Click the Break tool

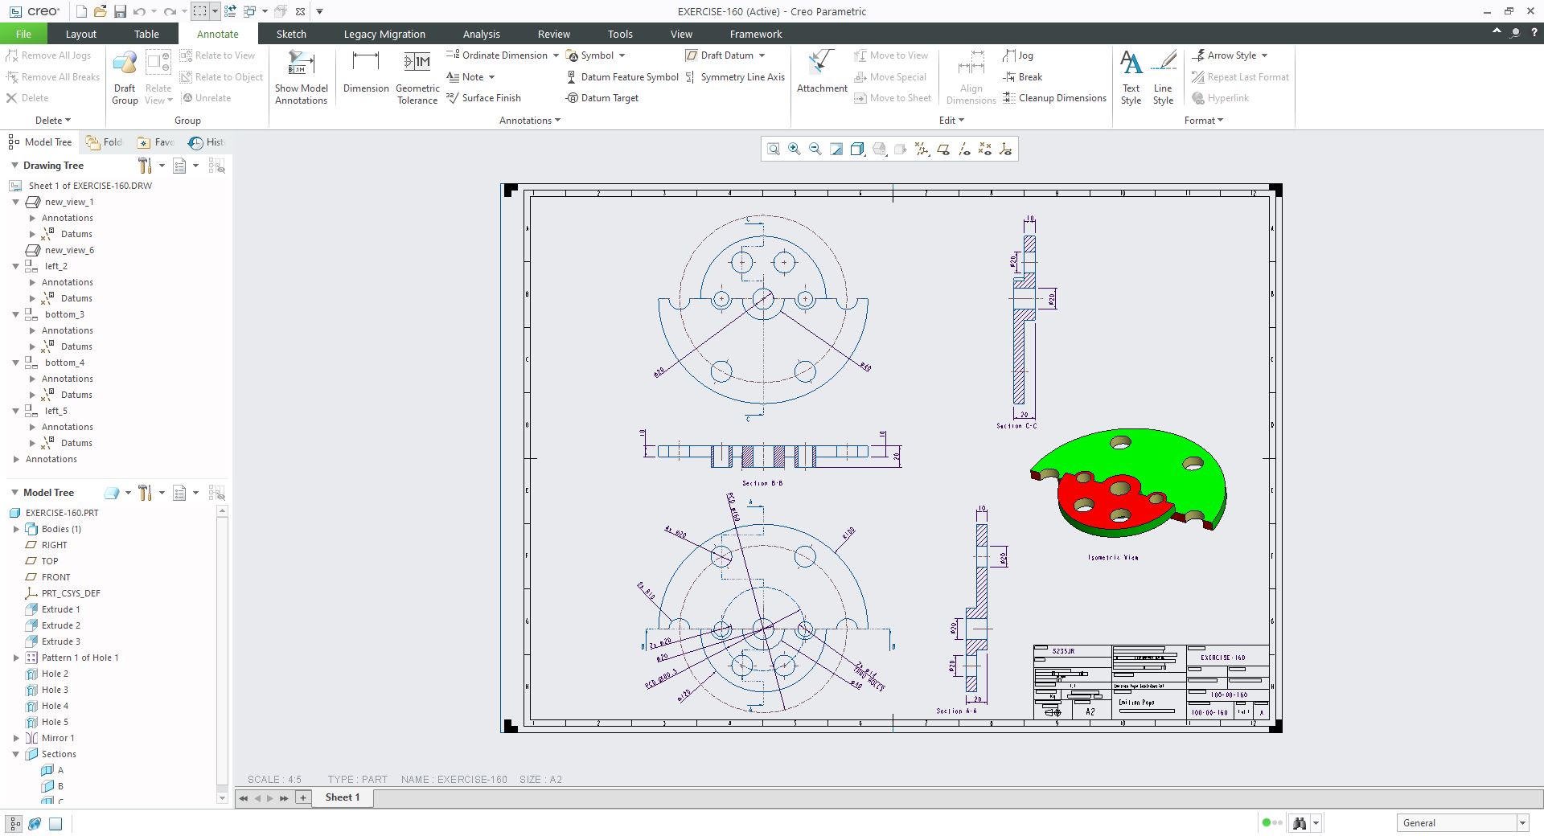pyautogui.click(x=1022, y=77)
